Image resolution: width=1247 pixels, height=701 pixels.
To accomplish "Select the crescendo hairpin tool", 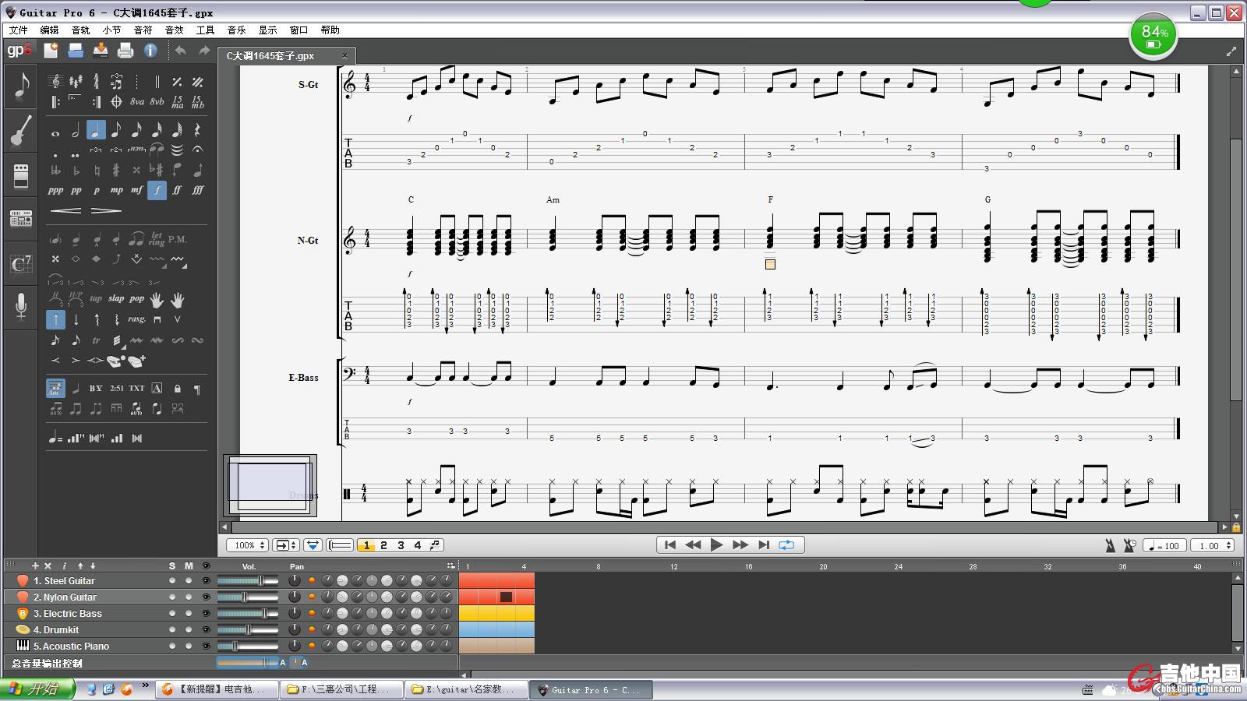I will pyautogui.click(x=65, y=210).
